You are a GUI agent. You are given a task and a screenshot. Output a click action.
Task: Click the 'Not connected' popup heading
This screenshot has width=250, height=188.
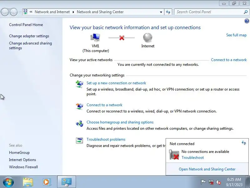point(182,144)
